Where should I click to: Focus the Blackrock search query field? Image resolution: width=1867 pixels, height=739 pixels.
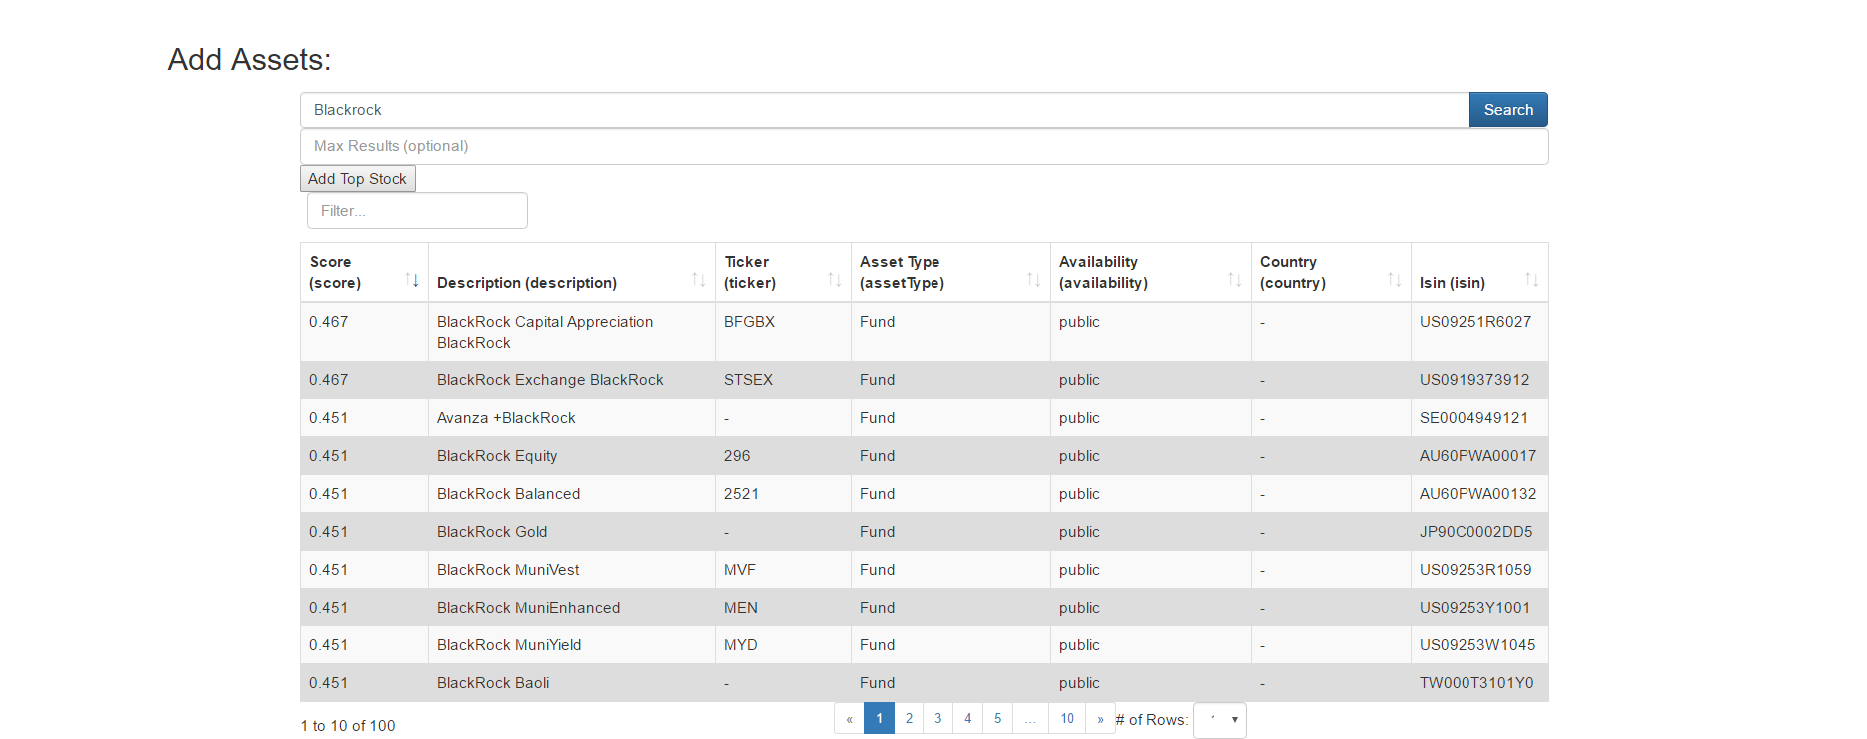pyautogui.click(x=885, y=110)
